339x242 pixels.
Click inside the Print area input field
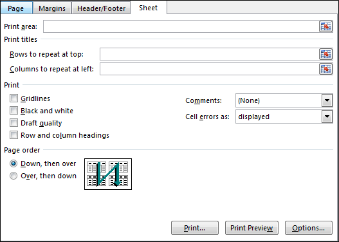[181, 26]
